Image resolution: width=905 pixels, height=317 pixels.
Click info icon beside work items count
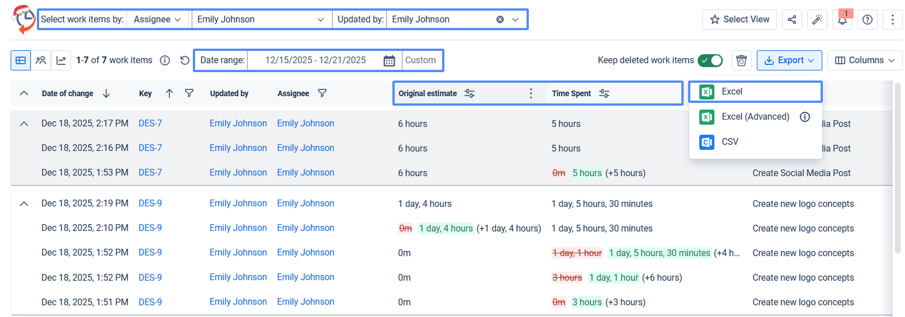[165, 60]
